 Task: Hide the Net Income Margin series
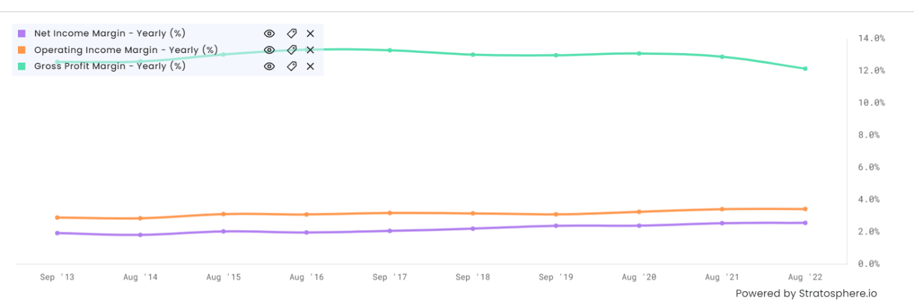270,33
